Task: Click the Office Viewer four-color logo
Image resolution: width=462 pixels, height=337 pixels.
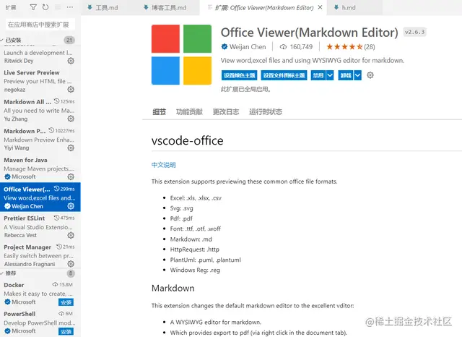Action: [181, 54]
